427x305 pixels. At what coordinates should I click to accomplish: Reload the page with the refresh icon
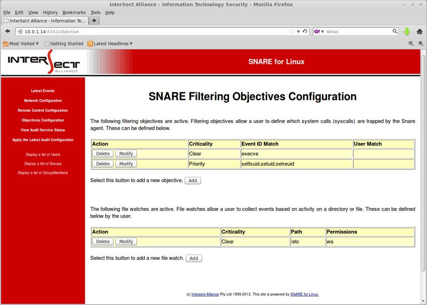pyautogui.click(x=305, y=31)
